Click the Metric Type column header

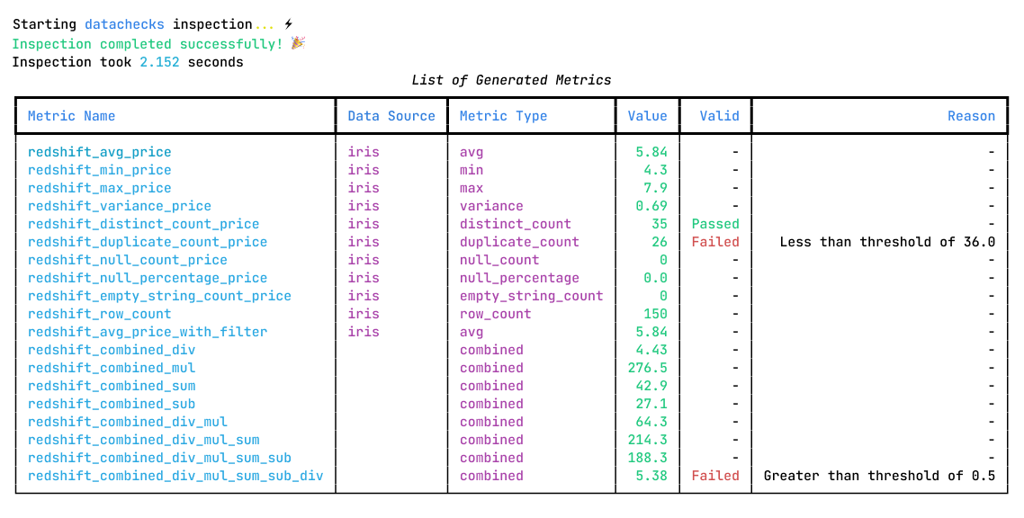click(503, 115)
